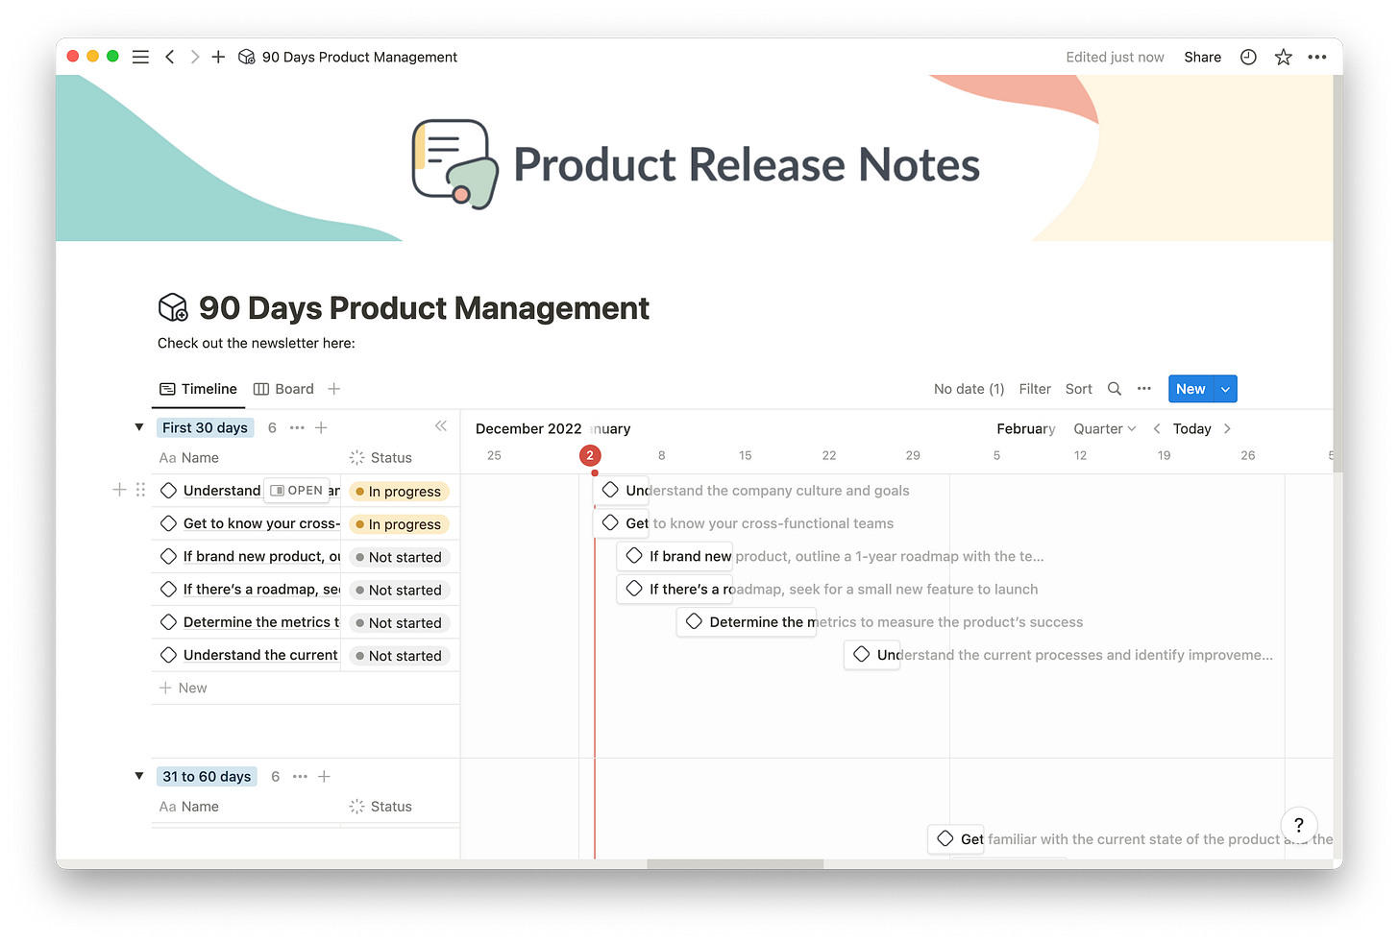Click the OPEN button on the Understand row

tap(297, 490)
